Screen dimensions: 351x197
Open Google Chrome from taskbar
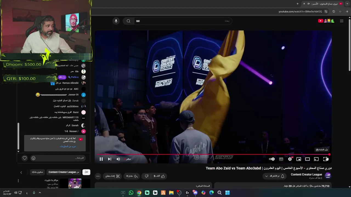coord(139,193)
